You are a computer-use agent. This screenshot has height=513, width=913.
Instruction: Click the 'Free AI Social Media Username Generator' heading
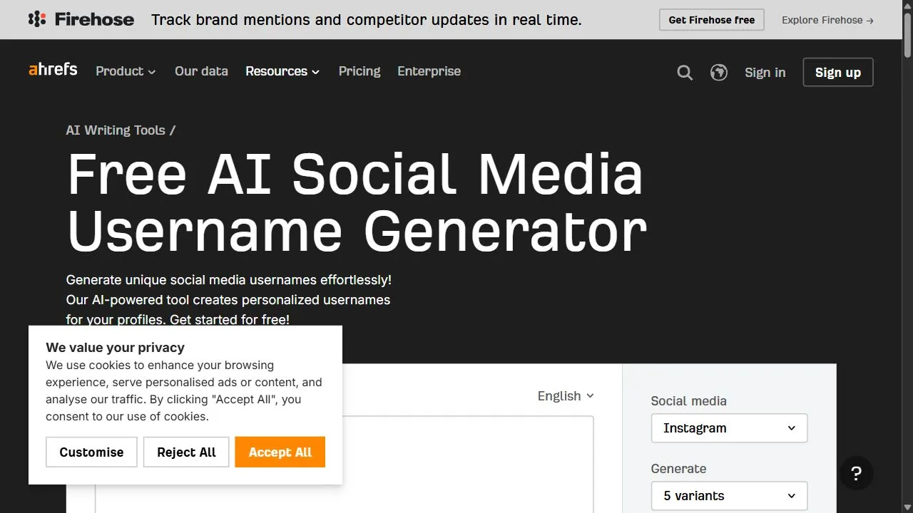pyautogui.click(x=357, y=203)
